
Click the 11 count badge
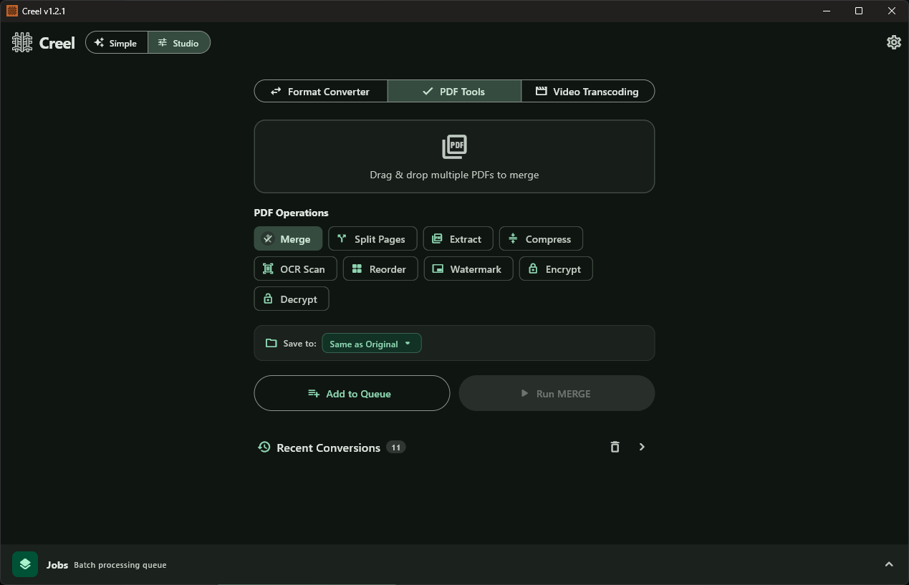[395, 447]
